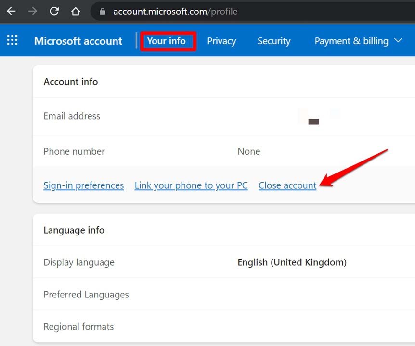Click the Payment & billing chevron arrow

click(x=398, y=41)
